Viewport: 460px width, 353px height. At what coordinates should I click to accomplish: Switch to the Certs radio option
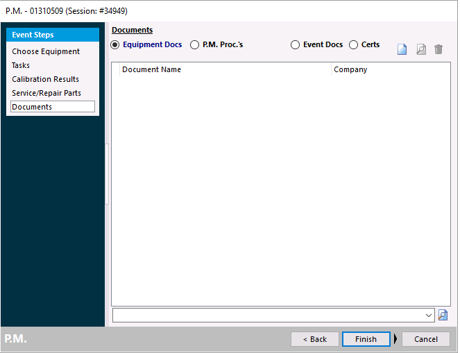[354, 45]
